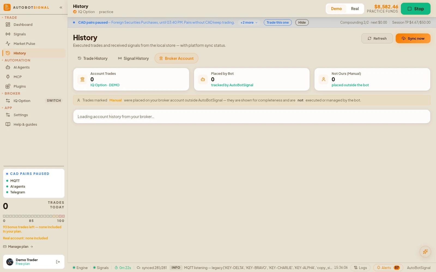Switch to the Signal History tab
This screenshot has width=436, height=272.
(133, 58)
